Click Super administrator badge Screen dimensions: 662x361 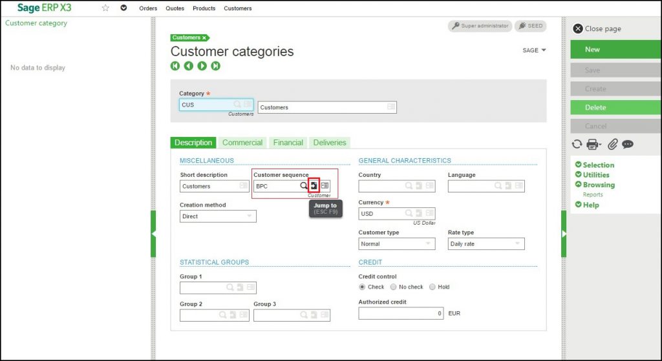point(480,26)
